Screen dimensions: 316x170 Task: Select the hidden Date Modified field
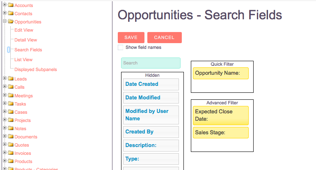[x=151, y=98]
